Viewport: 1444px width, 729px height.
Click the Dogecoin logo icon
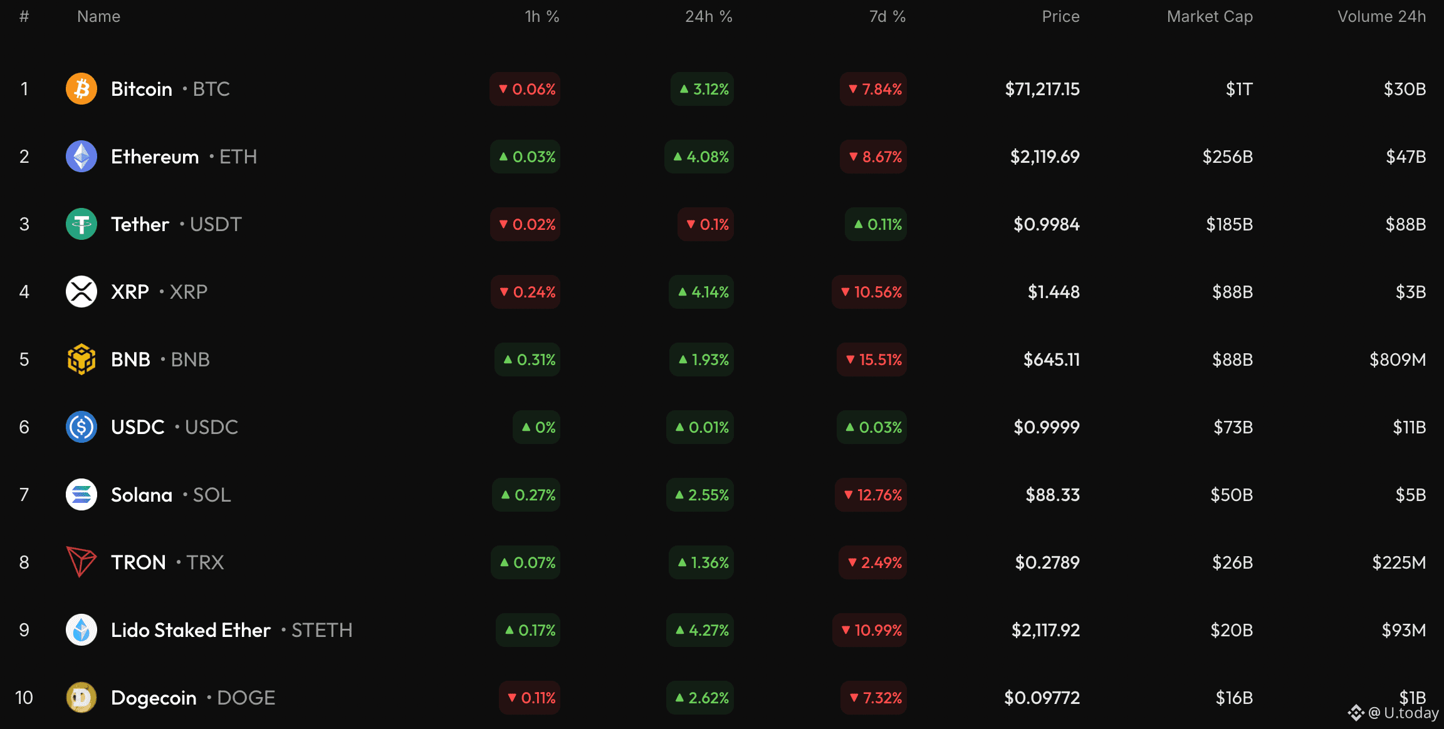click(81, 698)
